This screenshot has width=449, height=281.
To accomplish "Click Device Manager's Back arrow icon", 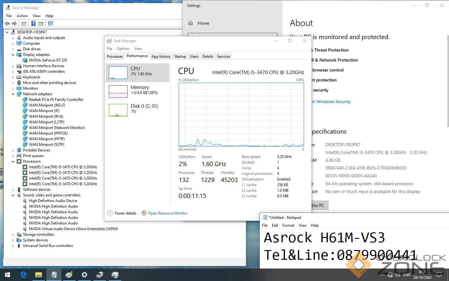I will (7, 23).
